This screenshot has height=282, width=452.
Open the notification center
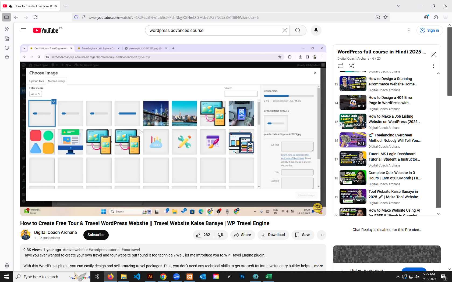click(444, 277)
